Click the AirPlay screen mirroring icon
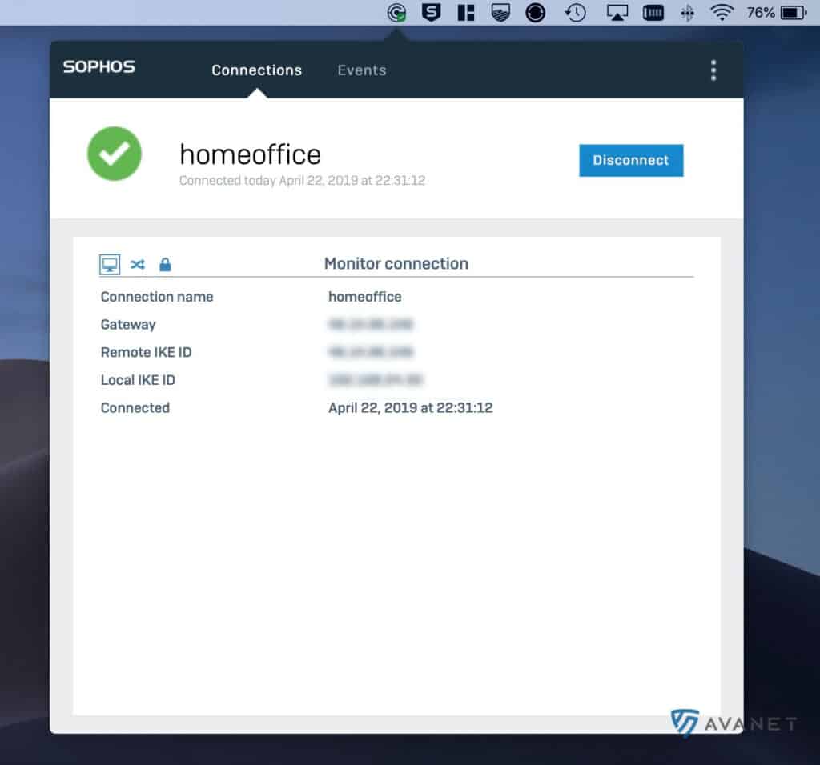Image resolution: width=820 pixels, height=765 pixels. pos(616,12)
